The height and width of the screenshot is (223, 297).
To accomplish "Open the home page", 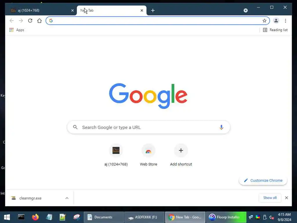I will 39,21.
